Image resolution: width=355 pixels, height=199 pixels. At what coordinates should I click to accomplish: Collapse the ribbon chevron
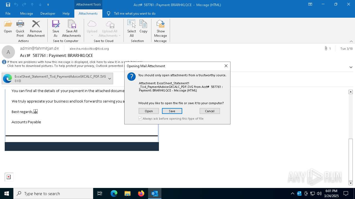[351, 41]
